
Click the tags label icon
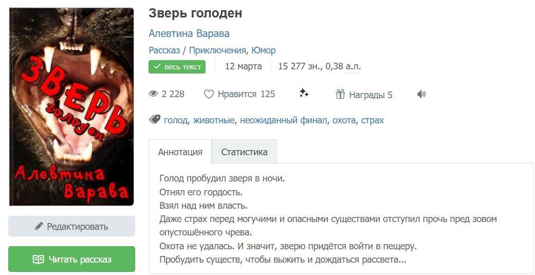click(154, 120)
